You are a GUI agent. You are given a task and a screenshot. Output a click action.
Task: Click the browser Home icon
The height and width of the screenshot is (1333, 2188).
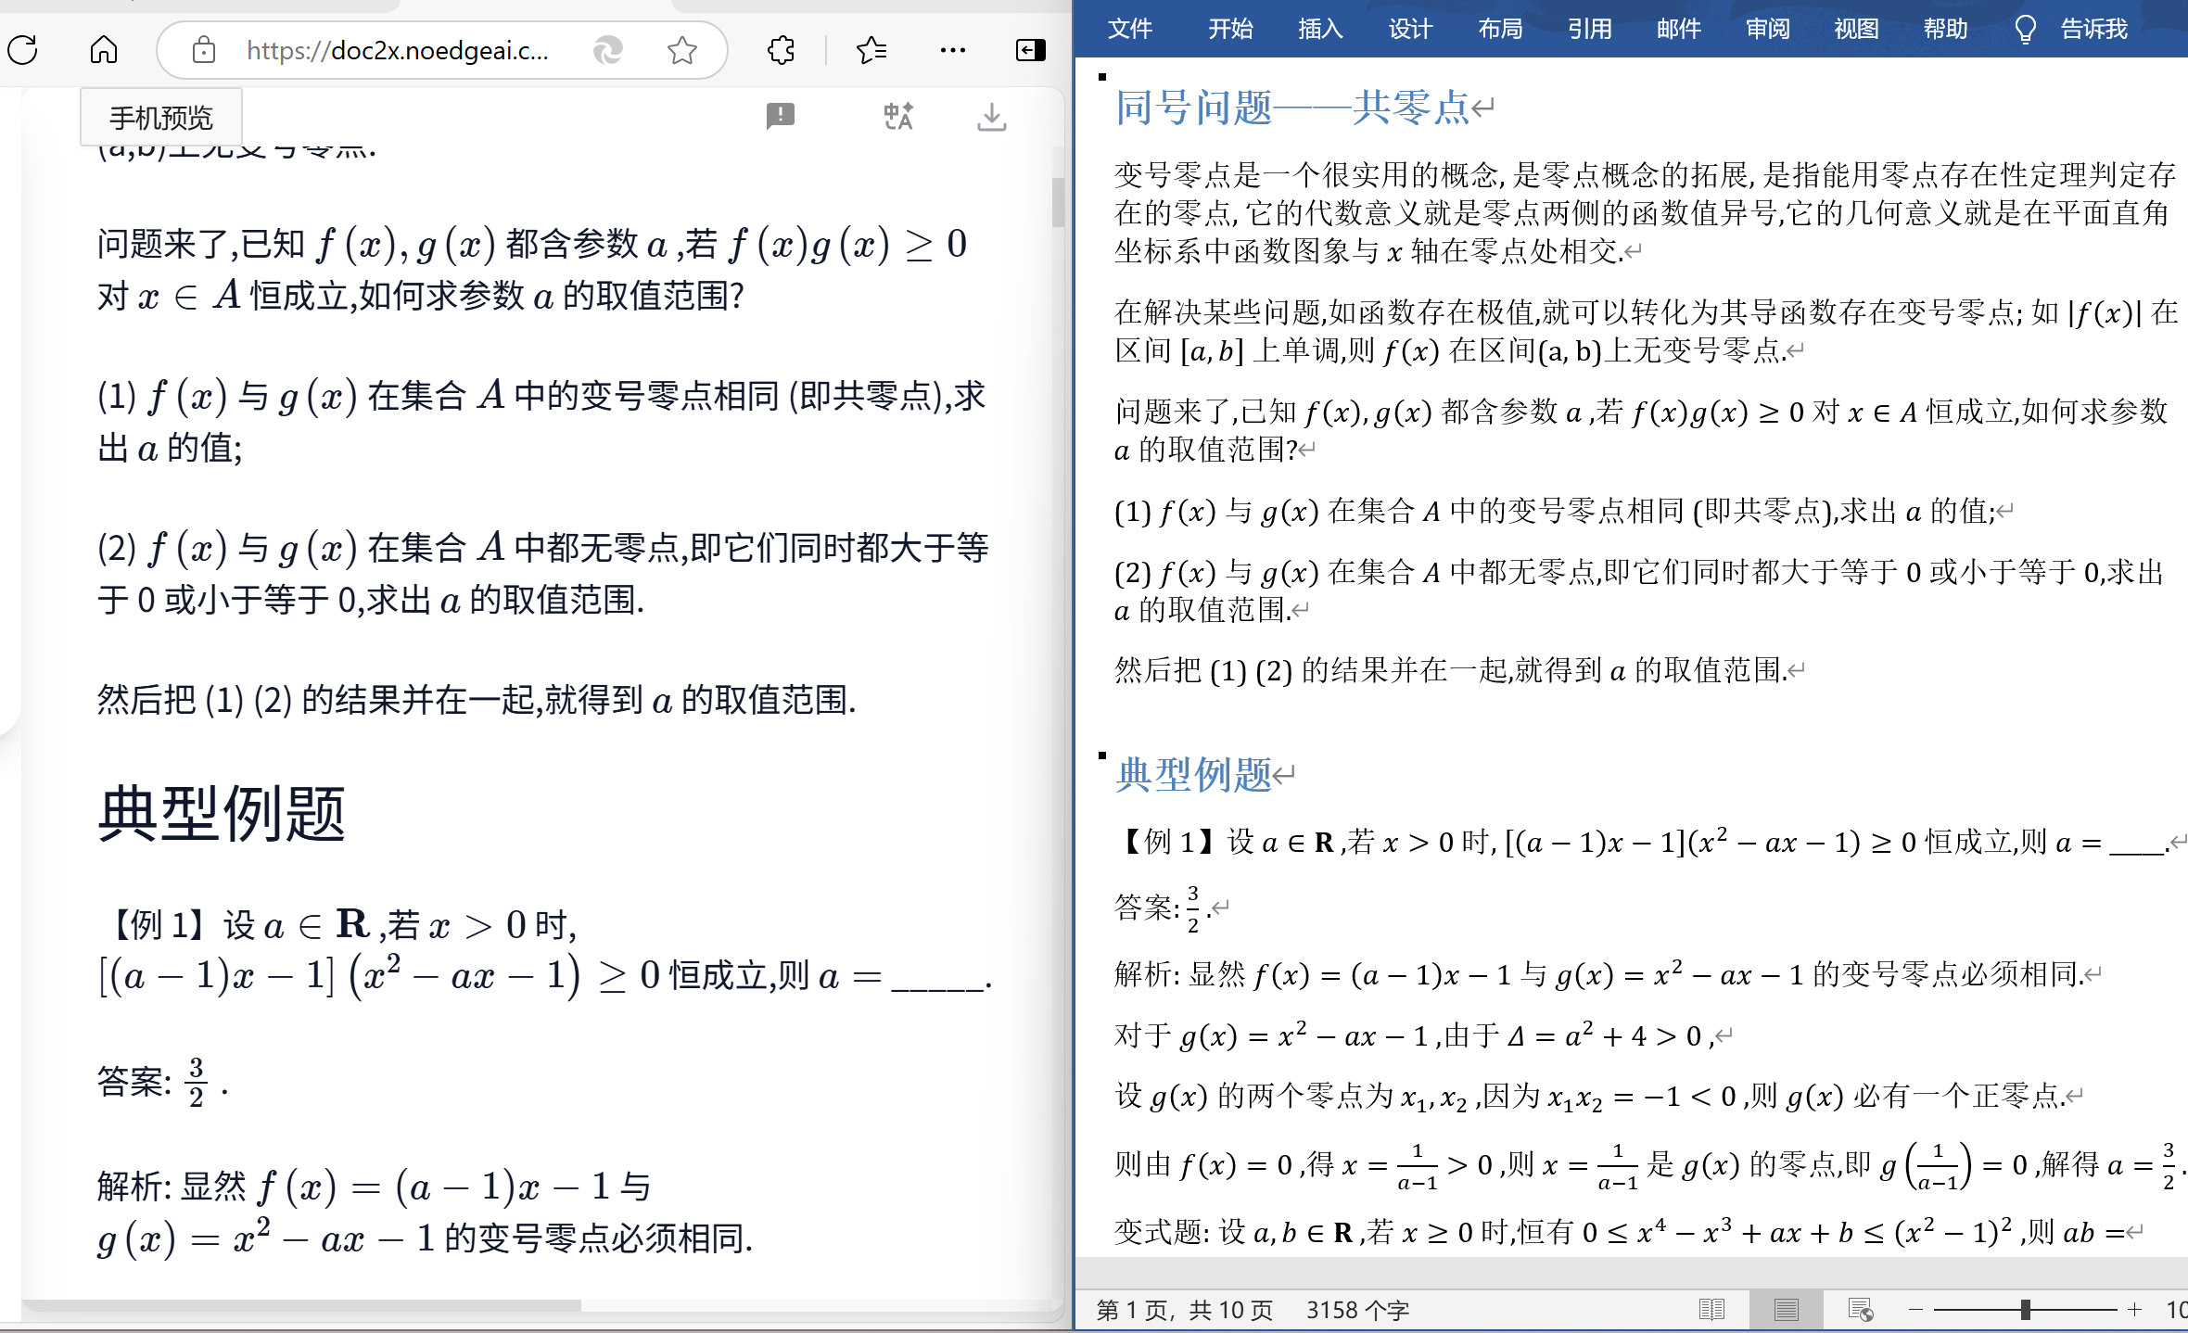click(x=104, y=50)
